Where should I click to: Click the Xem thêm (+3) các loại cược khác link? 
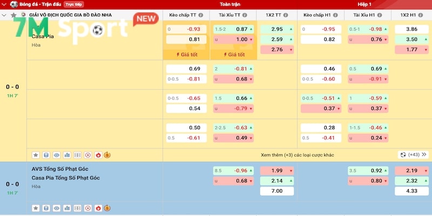coord(296,154)
